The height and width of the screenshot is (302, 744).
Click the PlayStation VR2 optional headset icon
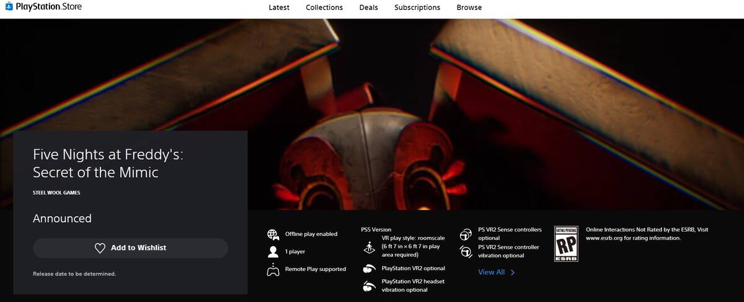[x=369, y=269]
